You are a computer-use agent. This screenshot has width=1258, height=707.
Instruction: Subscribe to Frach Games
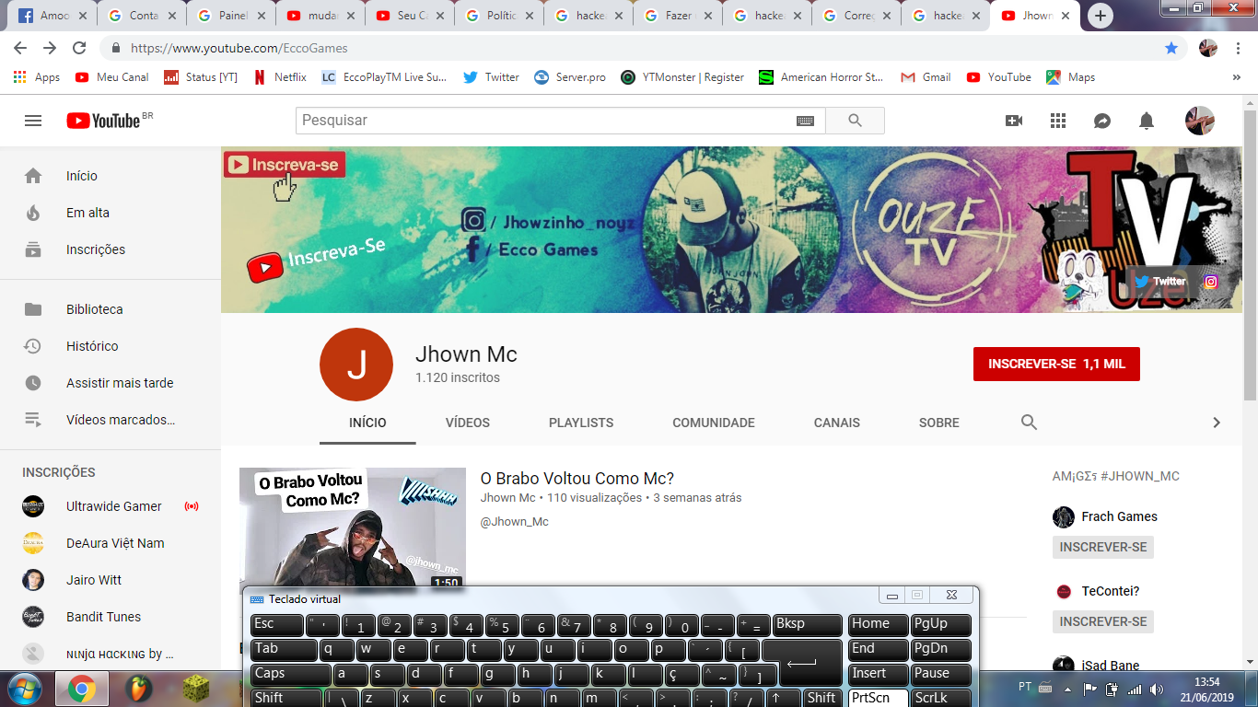point(1103,547)
